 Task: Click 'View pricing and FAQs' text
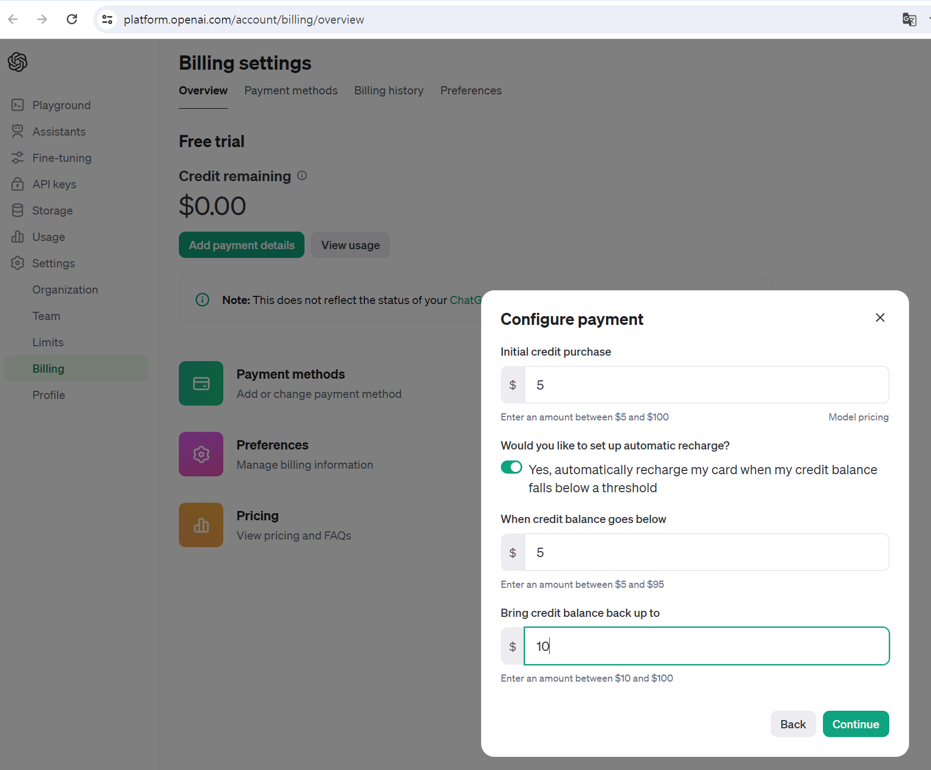[x=294, y=536]
